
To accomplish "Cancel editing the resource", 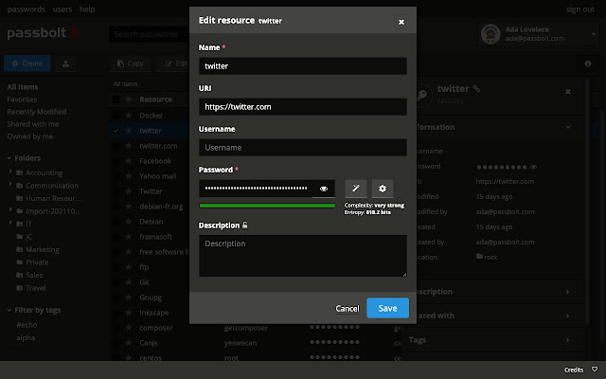I will pos(348,308).
